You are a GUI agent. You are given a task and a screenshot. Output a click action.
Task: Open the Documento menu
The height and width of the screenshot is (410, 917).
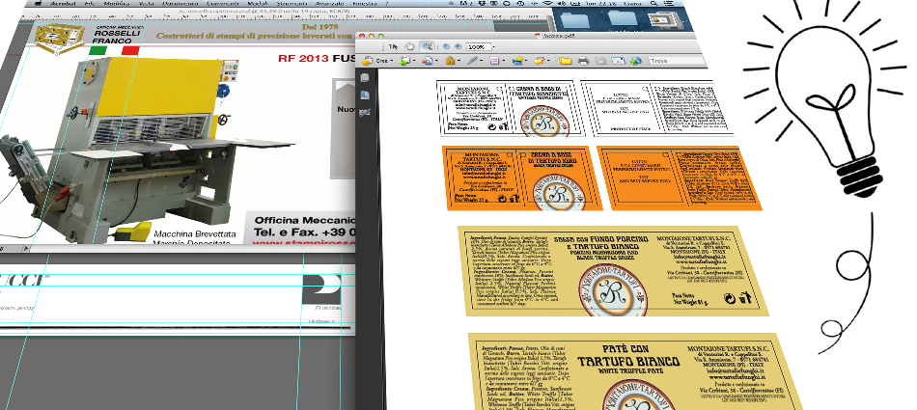[x=180, y=4]
